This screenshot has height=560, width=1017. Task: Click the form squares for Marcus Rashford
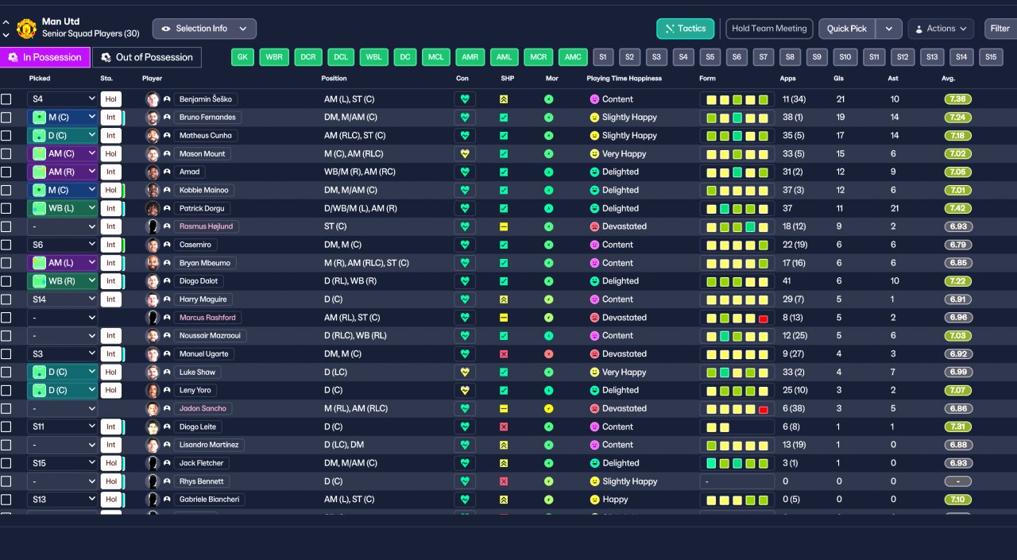pos(737,318)
